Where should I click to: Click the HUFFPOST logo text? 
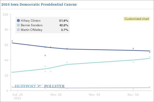pos(25,86)
